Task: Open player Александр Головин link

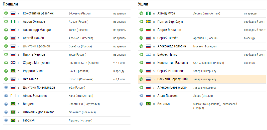Action: point(172,46)
